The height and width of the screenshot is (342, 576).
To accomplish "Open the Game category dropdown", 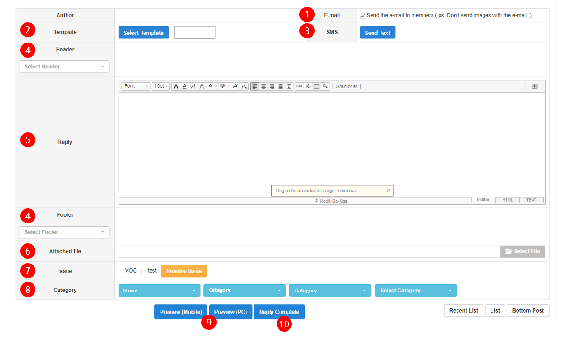I will [x=159, y=291].
